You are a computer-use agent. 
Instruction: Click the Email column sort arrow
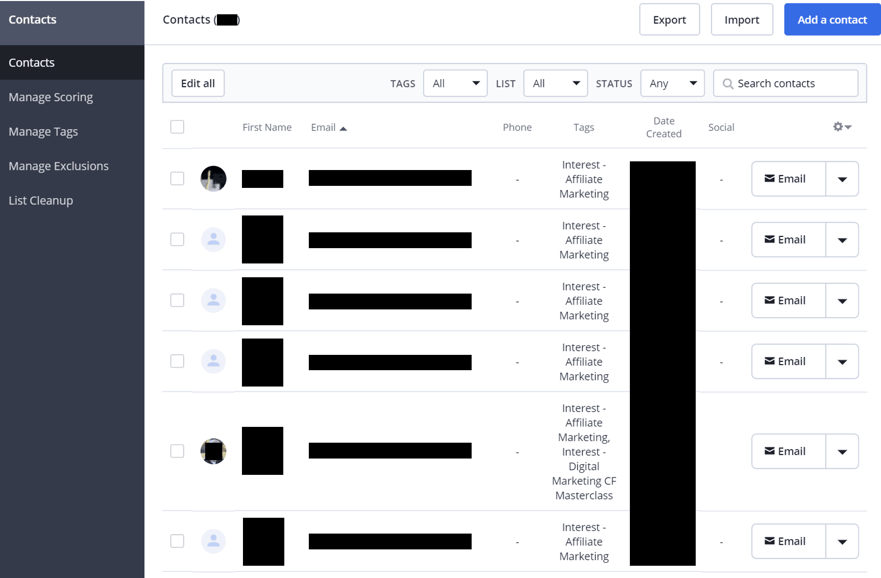[344, 129]
